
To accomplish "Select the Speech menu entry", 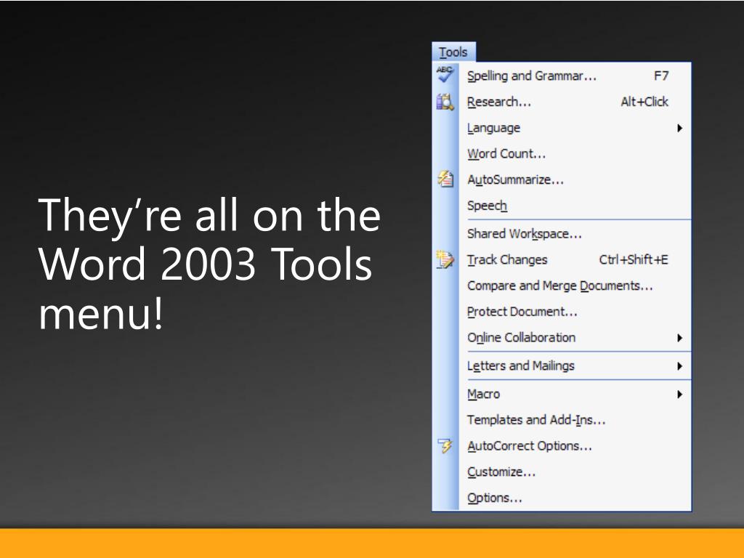I will coord(575,206).
